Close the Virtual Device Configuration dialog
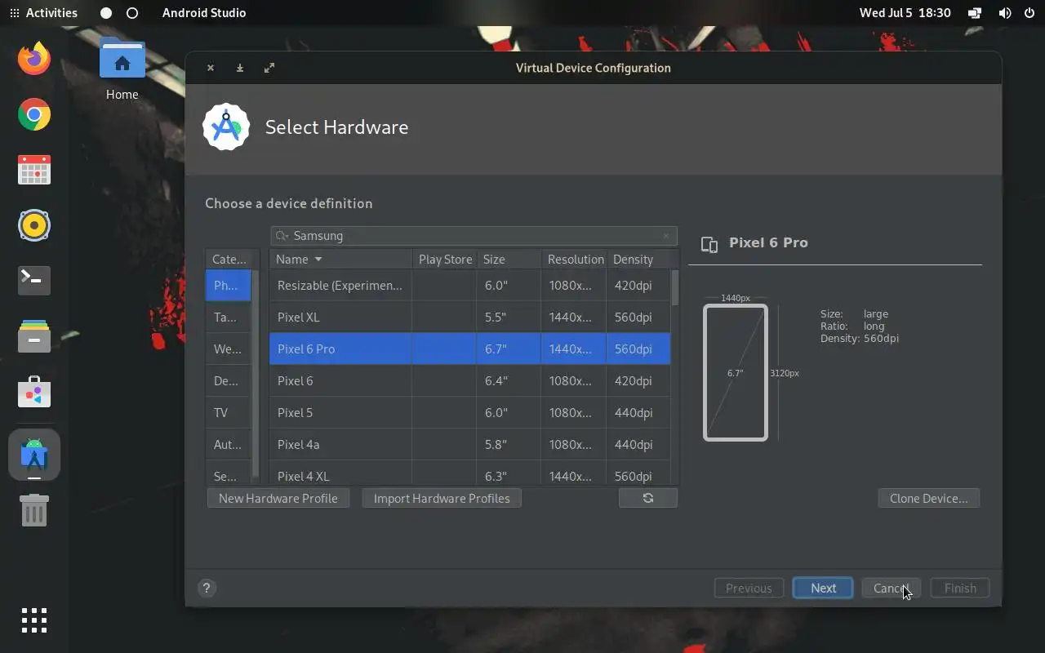The image size is (1045, 653). [211, 68]
